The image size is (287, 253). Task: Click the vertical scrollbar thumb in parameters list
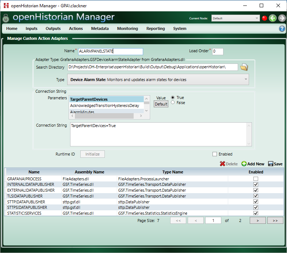point(146,103)
